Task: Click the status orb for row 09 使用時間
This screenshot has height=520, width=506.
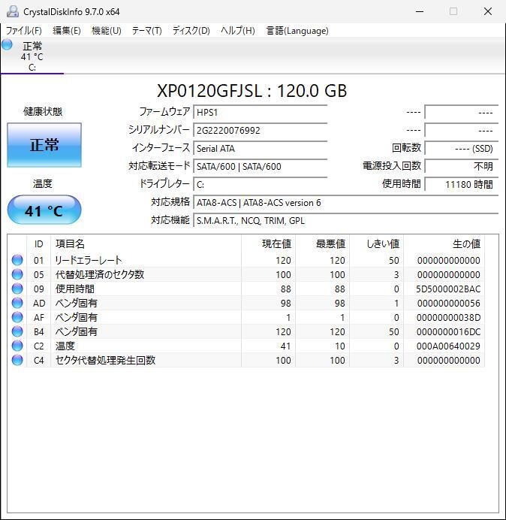Action: coord(17,289)
